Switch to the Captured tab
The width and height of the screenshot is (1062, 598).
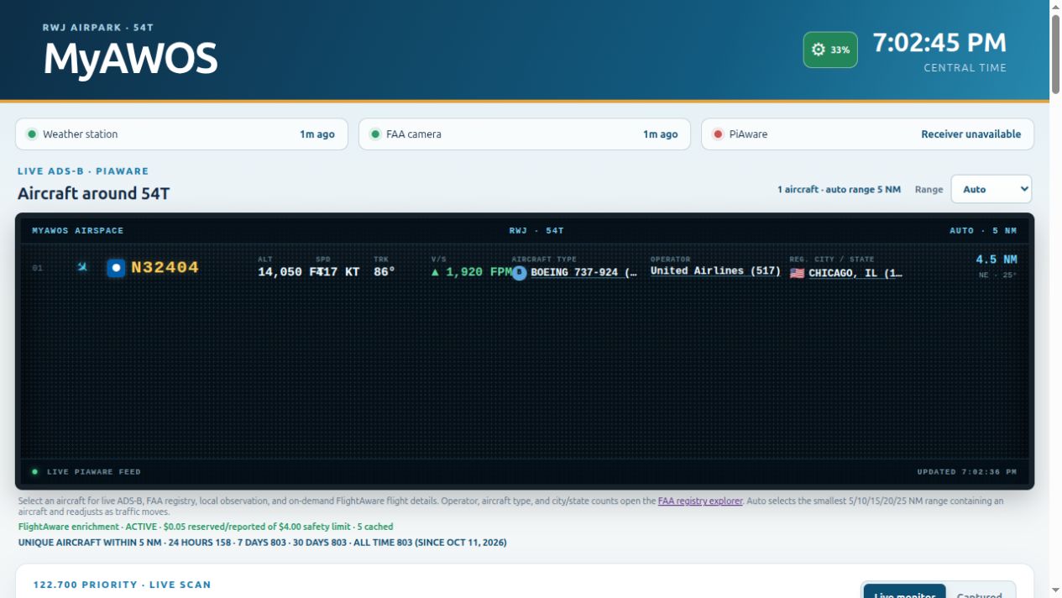(x=979, y=591)
